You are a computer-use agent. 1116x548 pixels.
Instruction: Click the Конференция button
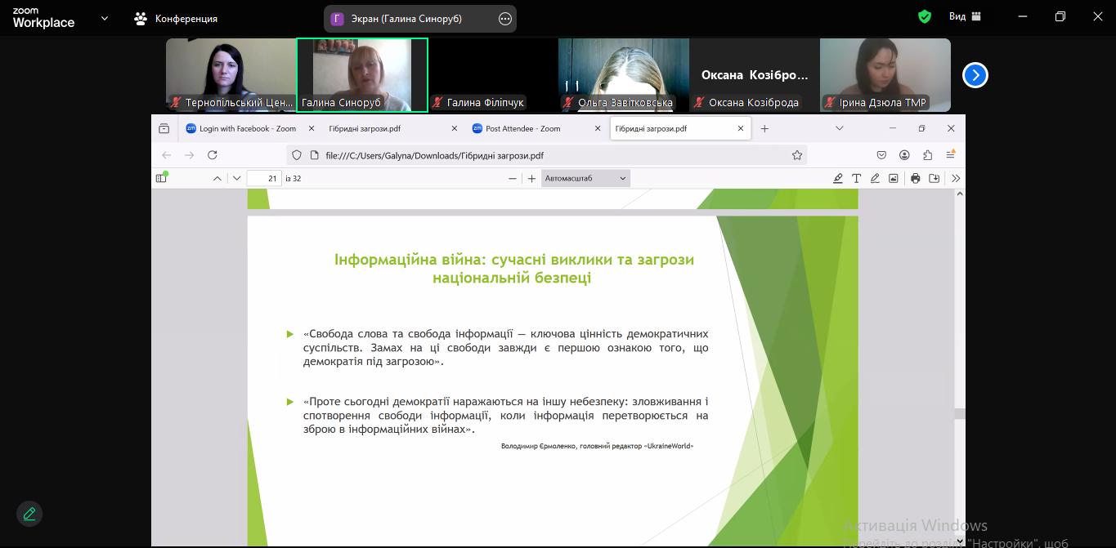[x=177, y=18]
